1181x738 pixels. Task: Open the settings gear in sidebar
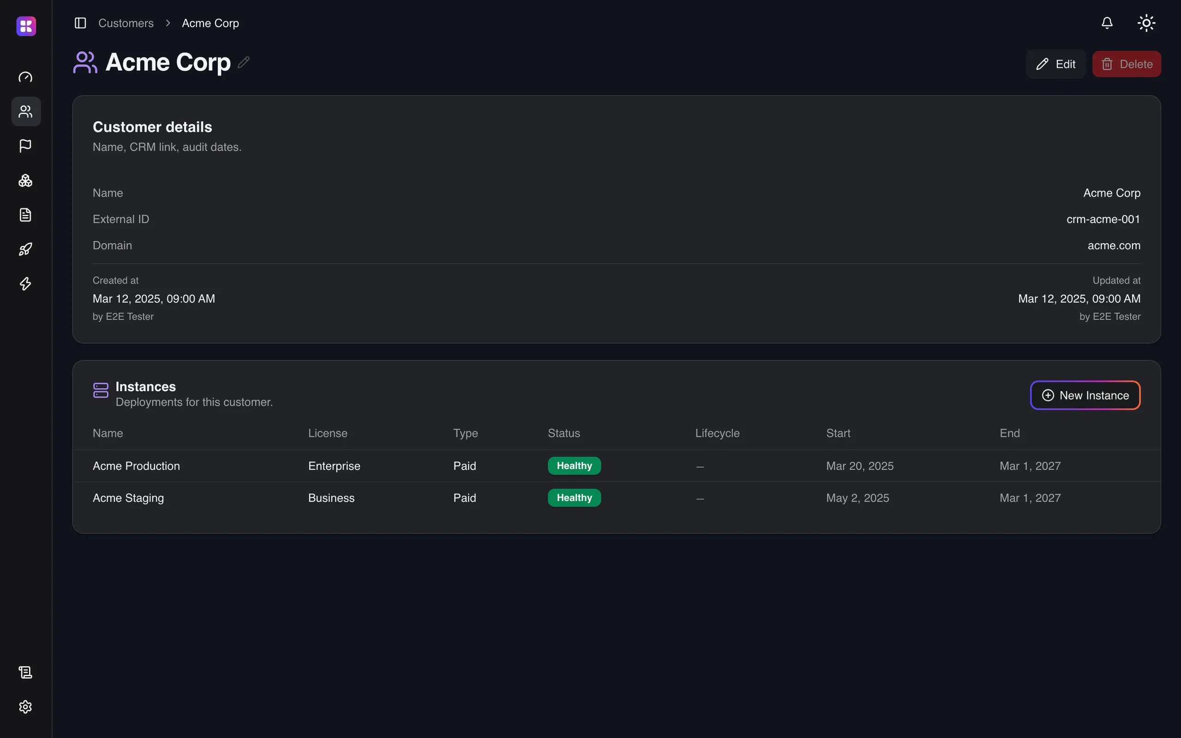[x=25, y=707]
